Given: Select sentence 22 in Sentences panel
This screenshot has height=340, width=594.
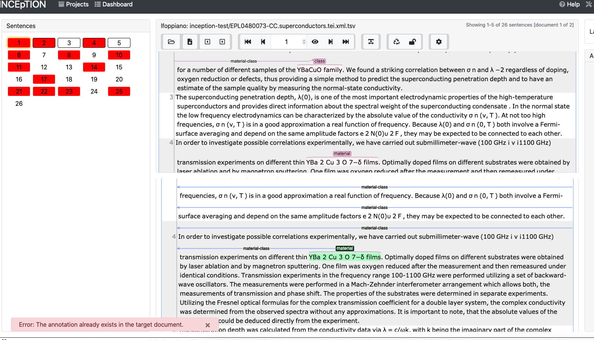Looking at the screenshot, I should (44, 91).
